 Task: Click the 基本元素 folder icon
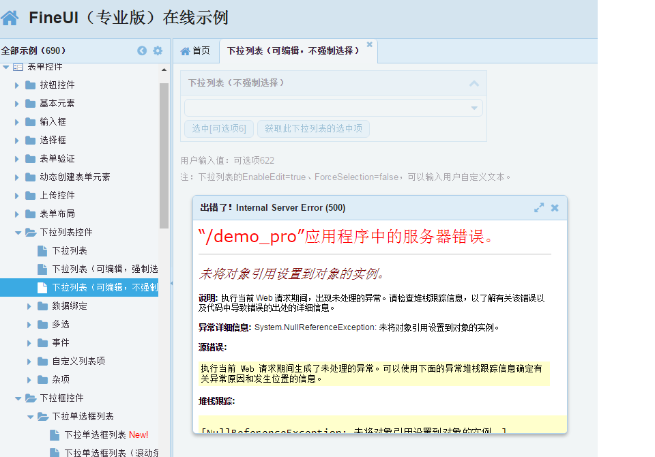coord(30,104)
